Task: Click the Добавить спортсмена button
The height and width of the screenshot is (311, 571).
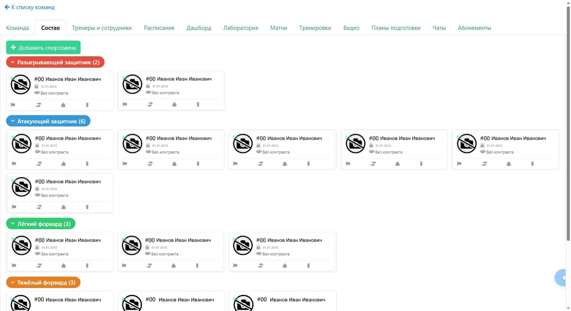Action: (43, 47)
